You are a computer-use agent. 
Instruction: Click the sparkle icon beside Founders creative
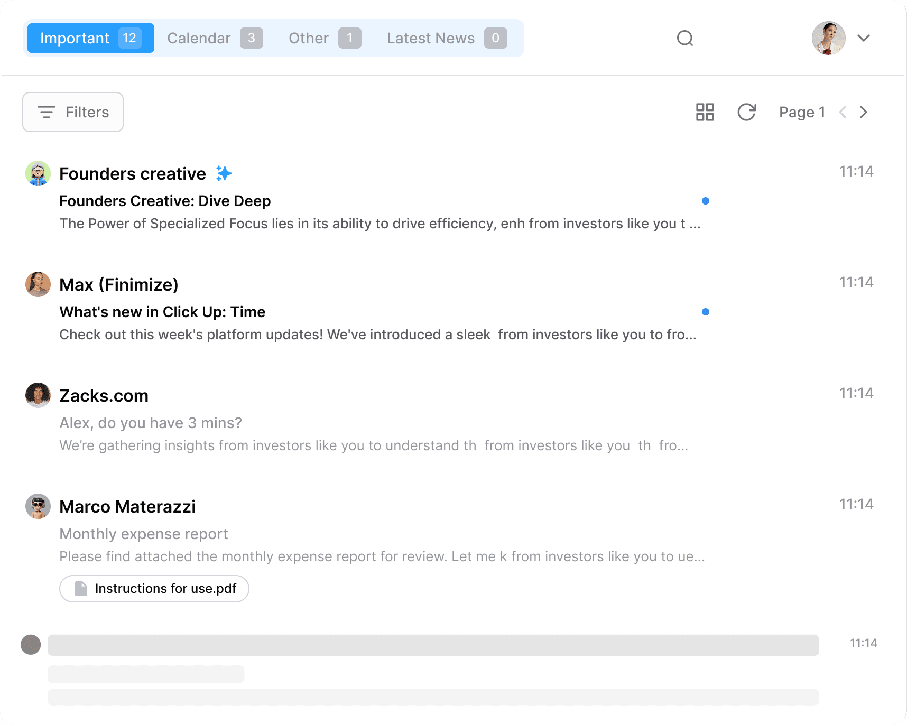(224, 173)
